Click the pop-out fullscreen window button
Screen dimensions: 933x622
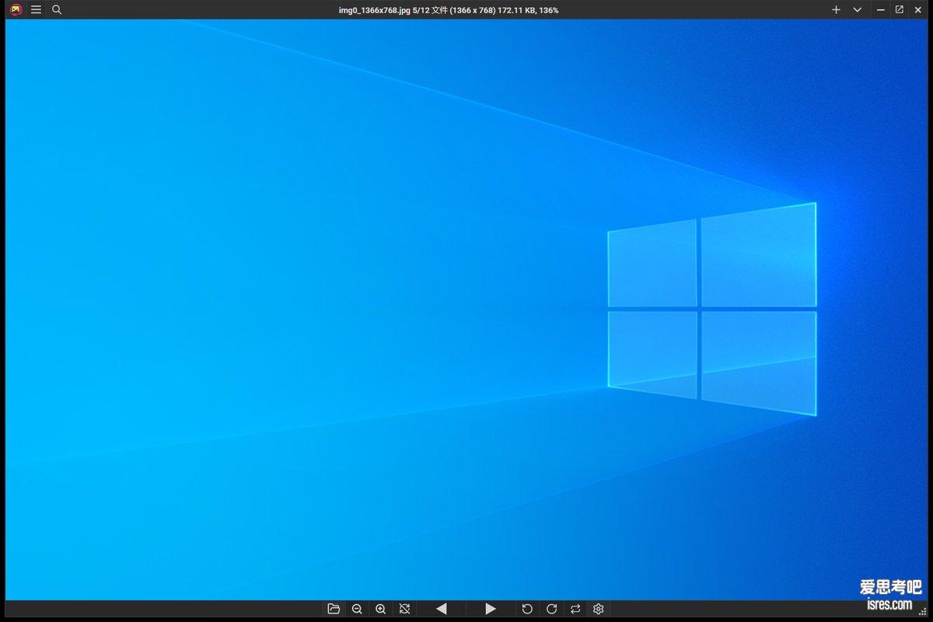900,9
